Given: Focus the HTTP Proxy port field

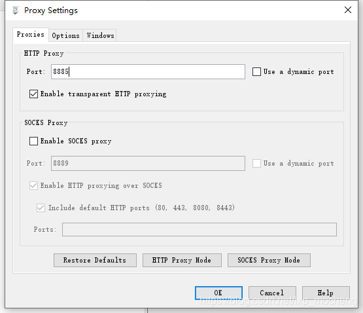Looking at the screenshot, I should pos(148,71).
